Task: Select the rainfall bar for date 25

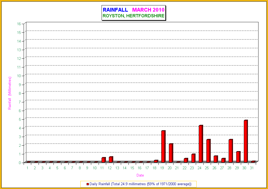Action: (x=208, y=151)
